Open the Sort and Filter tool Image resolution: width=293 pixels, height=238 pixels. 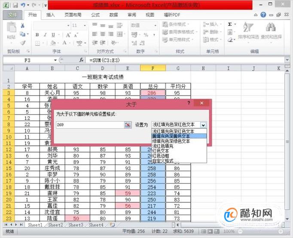[248, 31]
